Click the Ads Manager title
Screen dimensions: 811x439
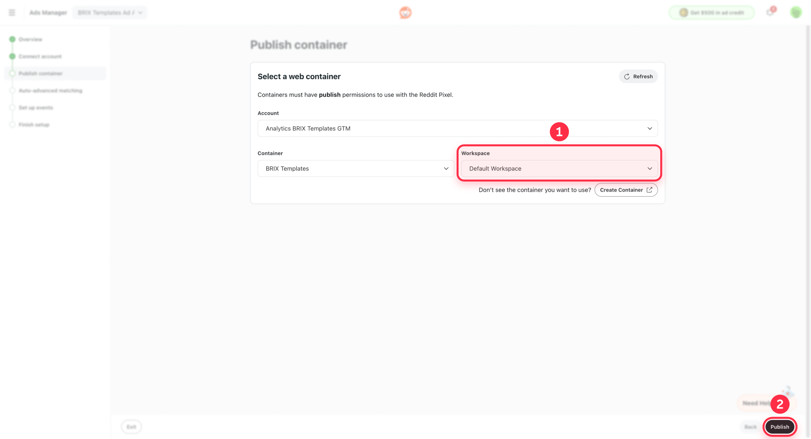pyautogui.click(x=48, y=13)
